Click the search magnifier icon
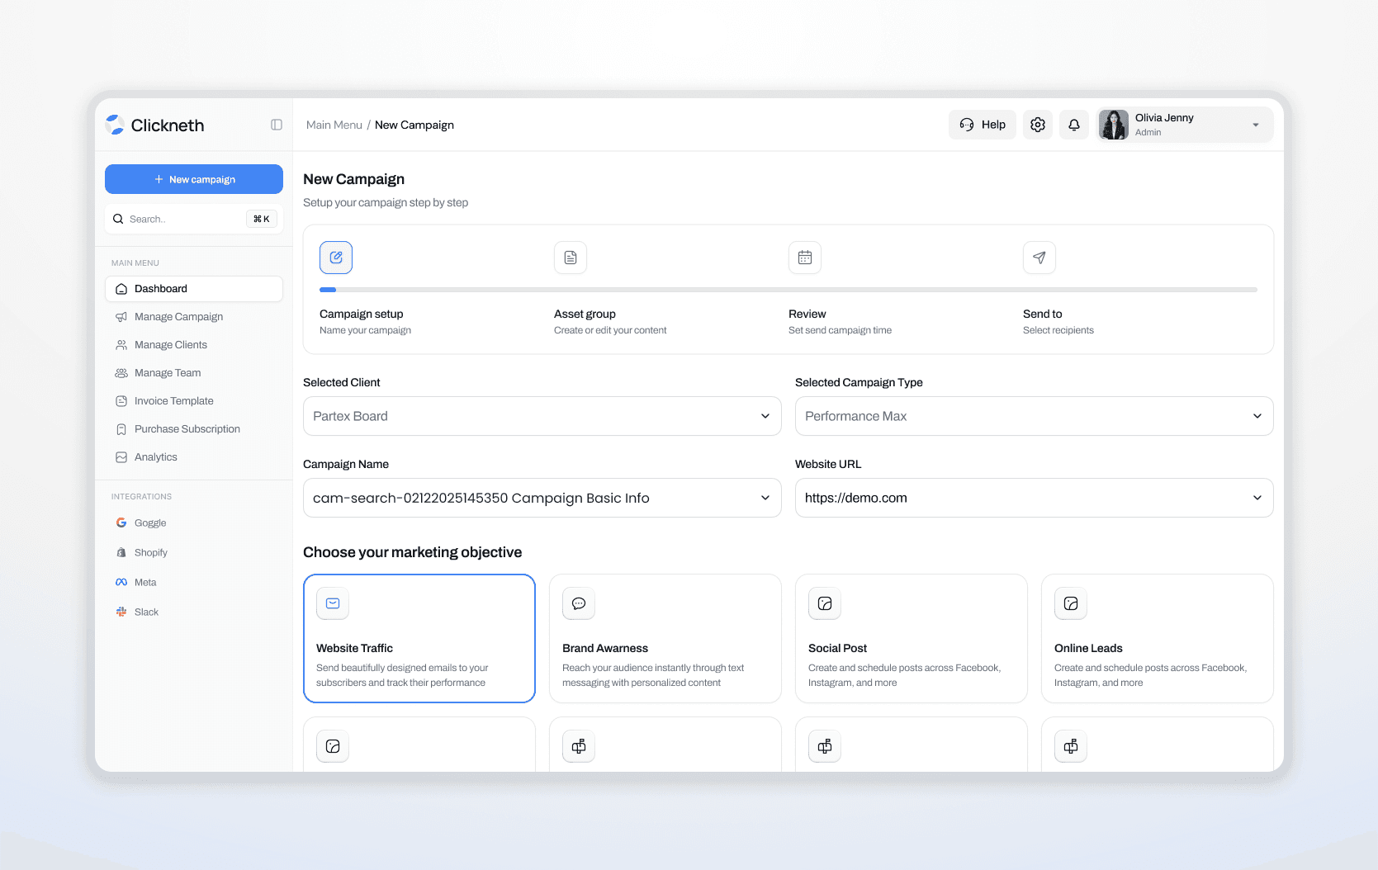 (x=118, y=219)
